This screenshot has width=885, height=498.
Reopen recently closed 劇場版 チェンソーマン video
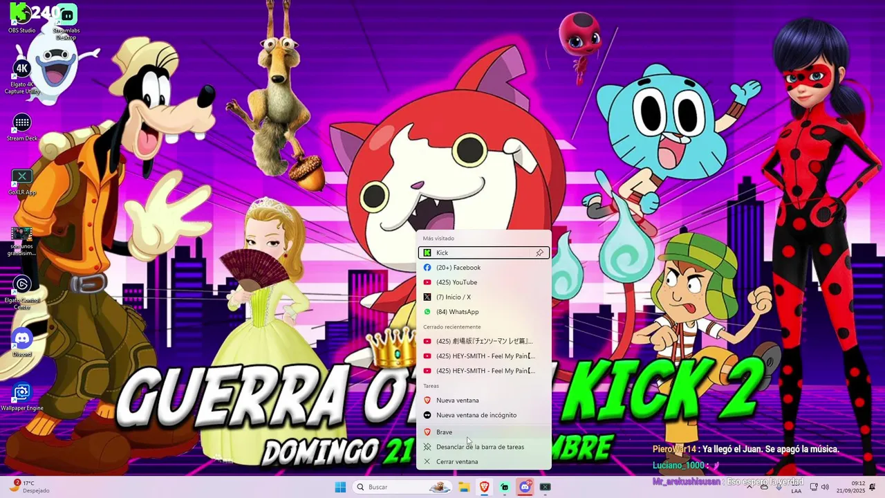coord(484,341)
